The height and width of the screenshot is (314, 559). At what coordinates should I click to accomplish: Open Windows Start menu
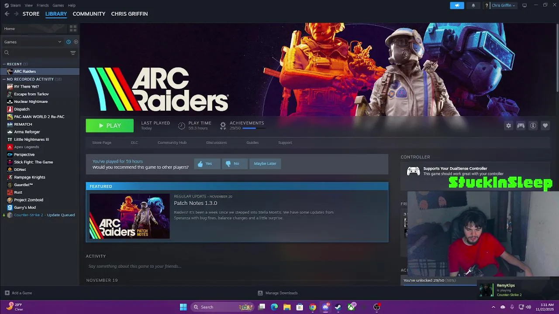(x=183, y=307)
